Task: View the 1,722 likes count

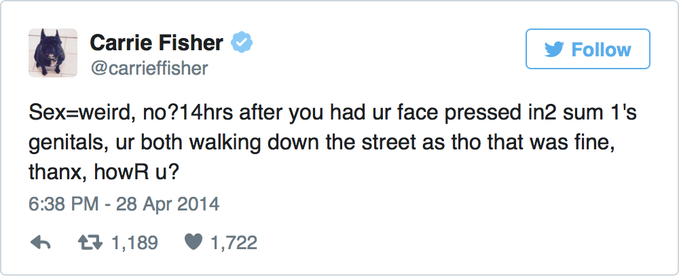Action: pos(234,242)
